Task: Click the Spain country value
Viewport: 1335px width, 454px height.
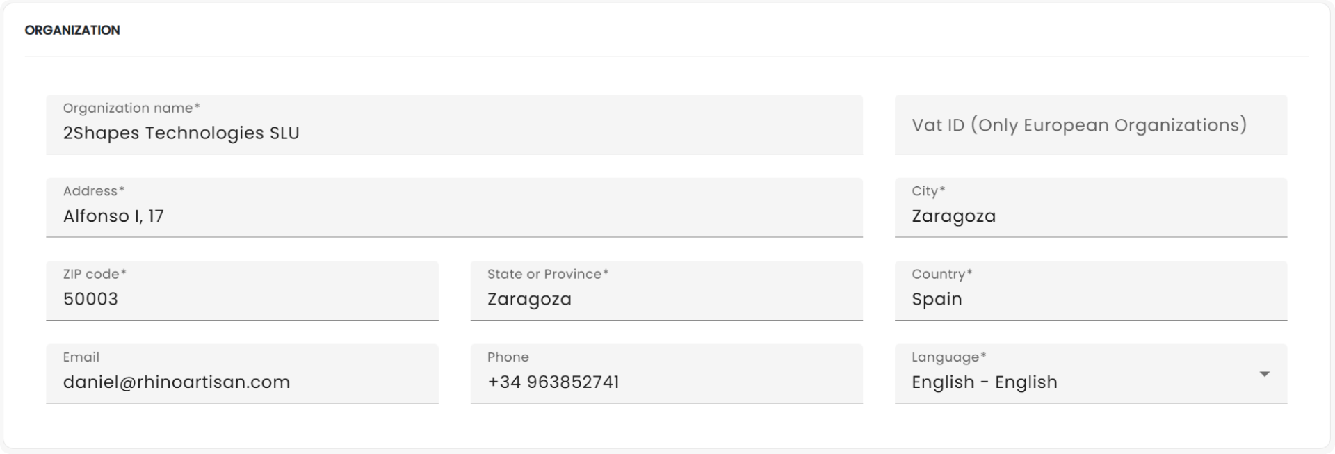Action: [937, 299]
